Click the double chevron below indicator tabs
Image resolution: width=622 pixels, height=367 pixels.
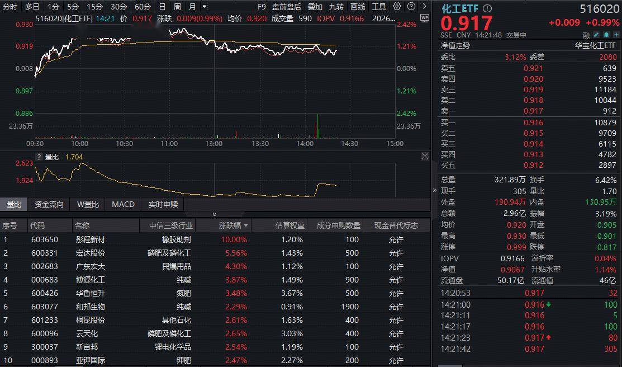(x=215, y=214)
